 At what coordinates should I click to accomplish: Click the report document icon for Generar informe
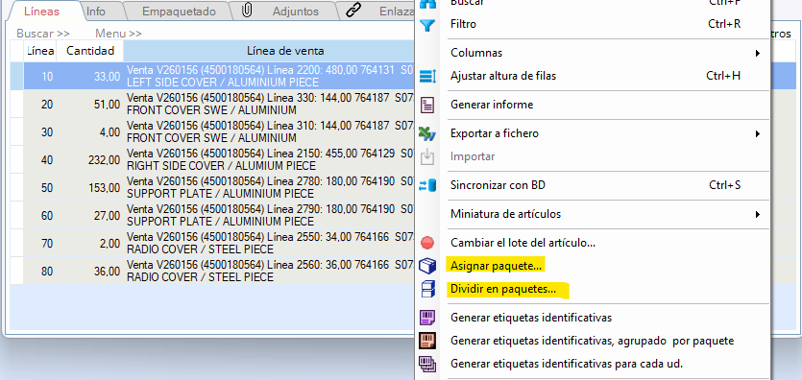(427, 106)
